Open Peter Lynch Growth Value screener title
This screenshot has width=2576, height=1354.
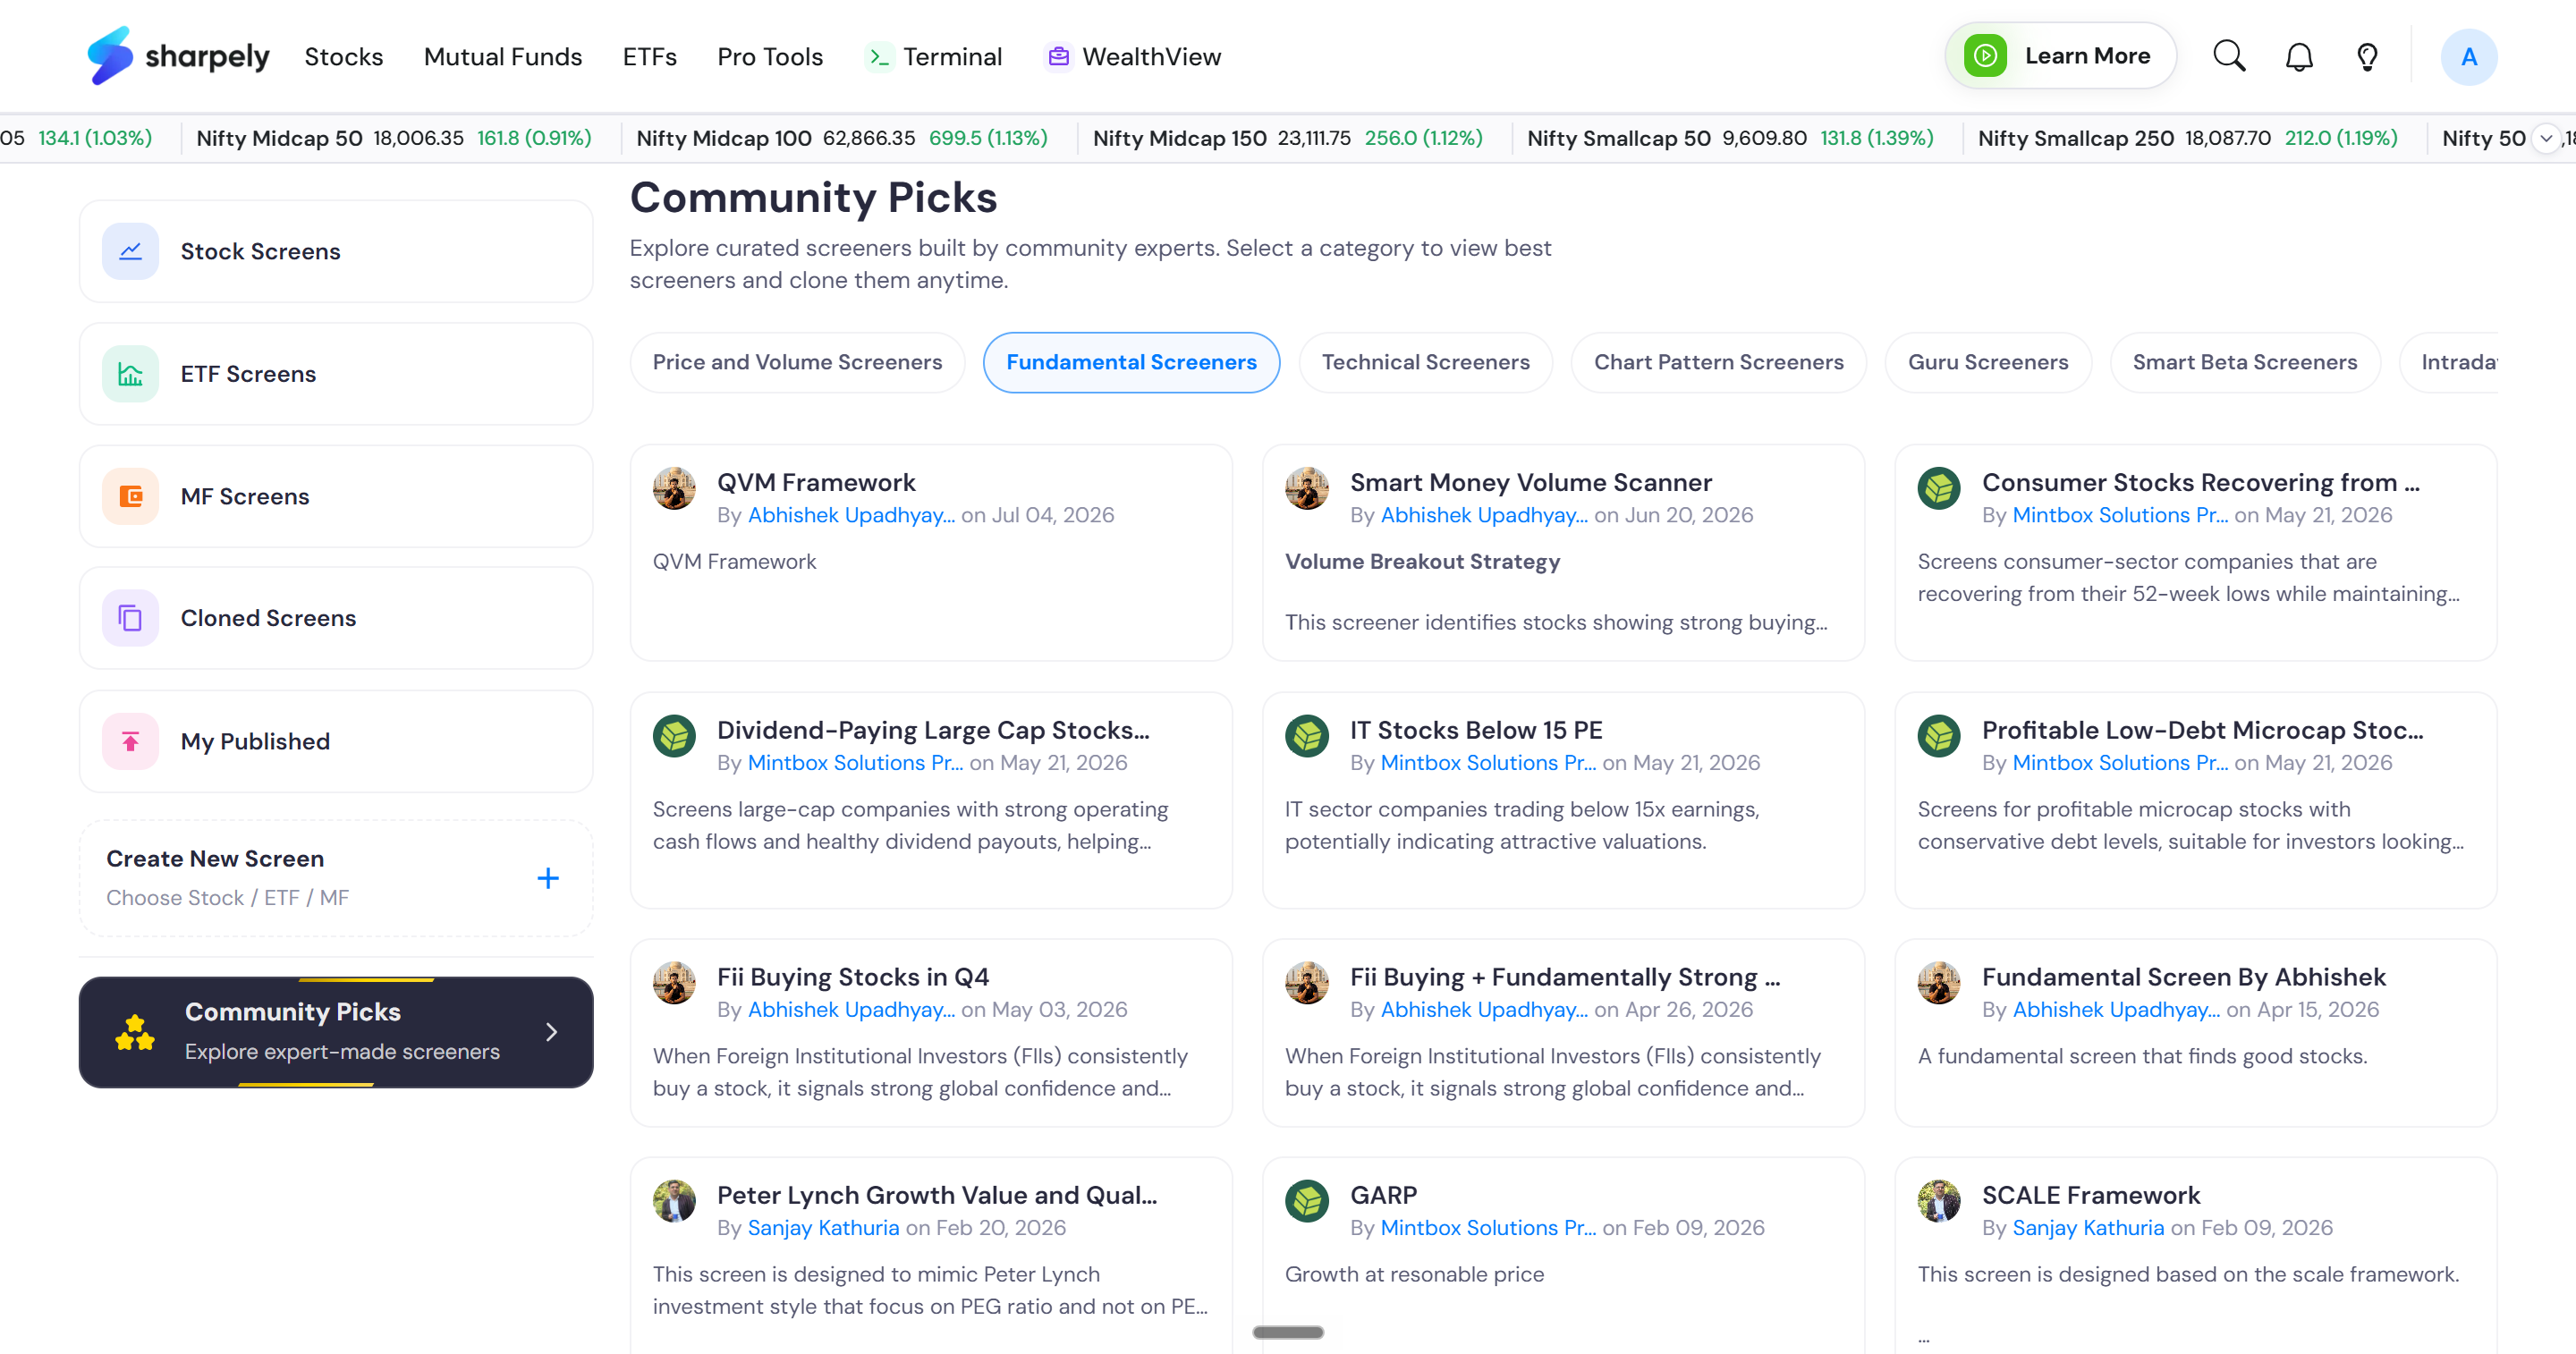click(x=937, y=1195)
